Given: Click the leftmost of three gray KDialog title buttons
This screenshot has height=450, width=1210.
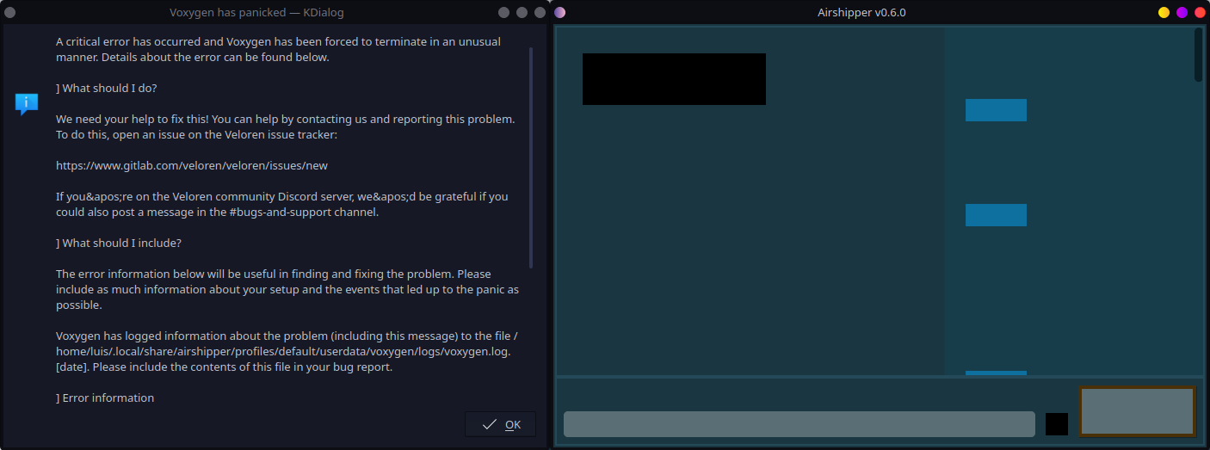Looking at the screenshot, I should click(503, 13).
